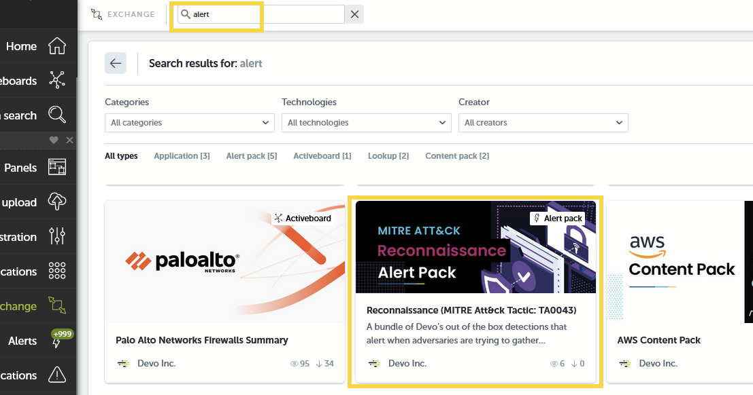Open the All categories dropdown
This screenshot has width=753, height=395.
(190, 123)
